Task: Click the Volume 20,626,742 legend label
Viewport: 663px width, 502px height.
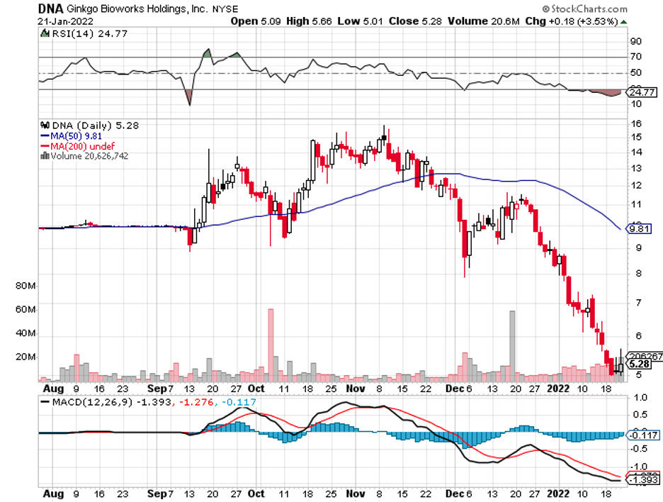Action: click(89, 156)
